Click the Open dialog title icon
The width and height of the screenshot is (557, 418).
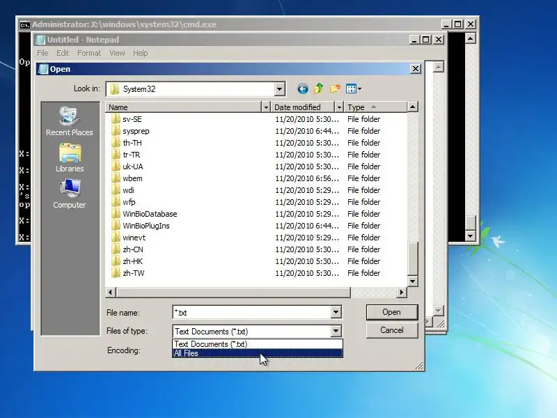coord(43,69)
